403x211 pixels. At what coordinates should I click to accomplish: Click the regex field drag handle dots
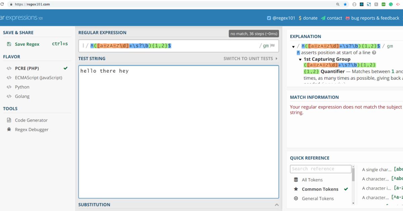pyautogui.click(x=83, y=46)
